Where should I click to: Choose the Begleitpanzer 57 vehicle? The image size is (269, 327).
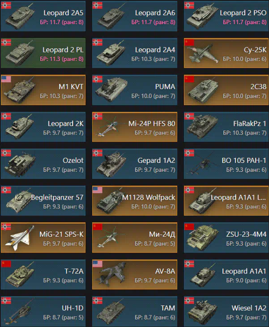click(x=43, y=201)
